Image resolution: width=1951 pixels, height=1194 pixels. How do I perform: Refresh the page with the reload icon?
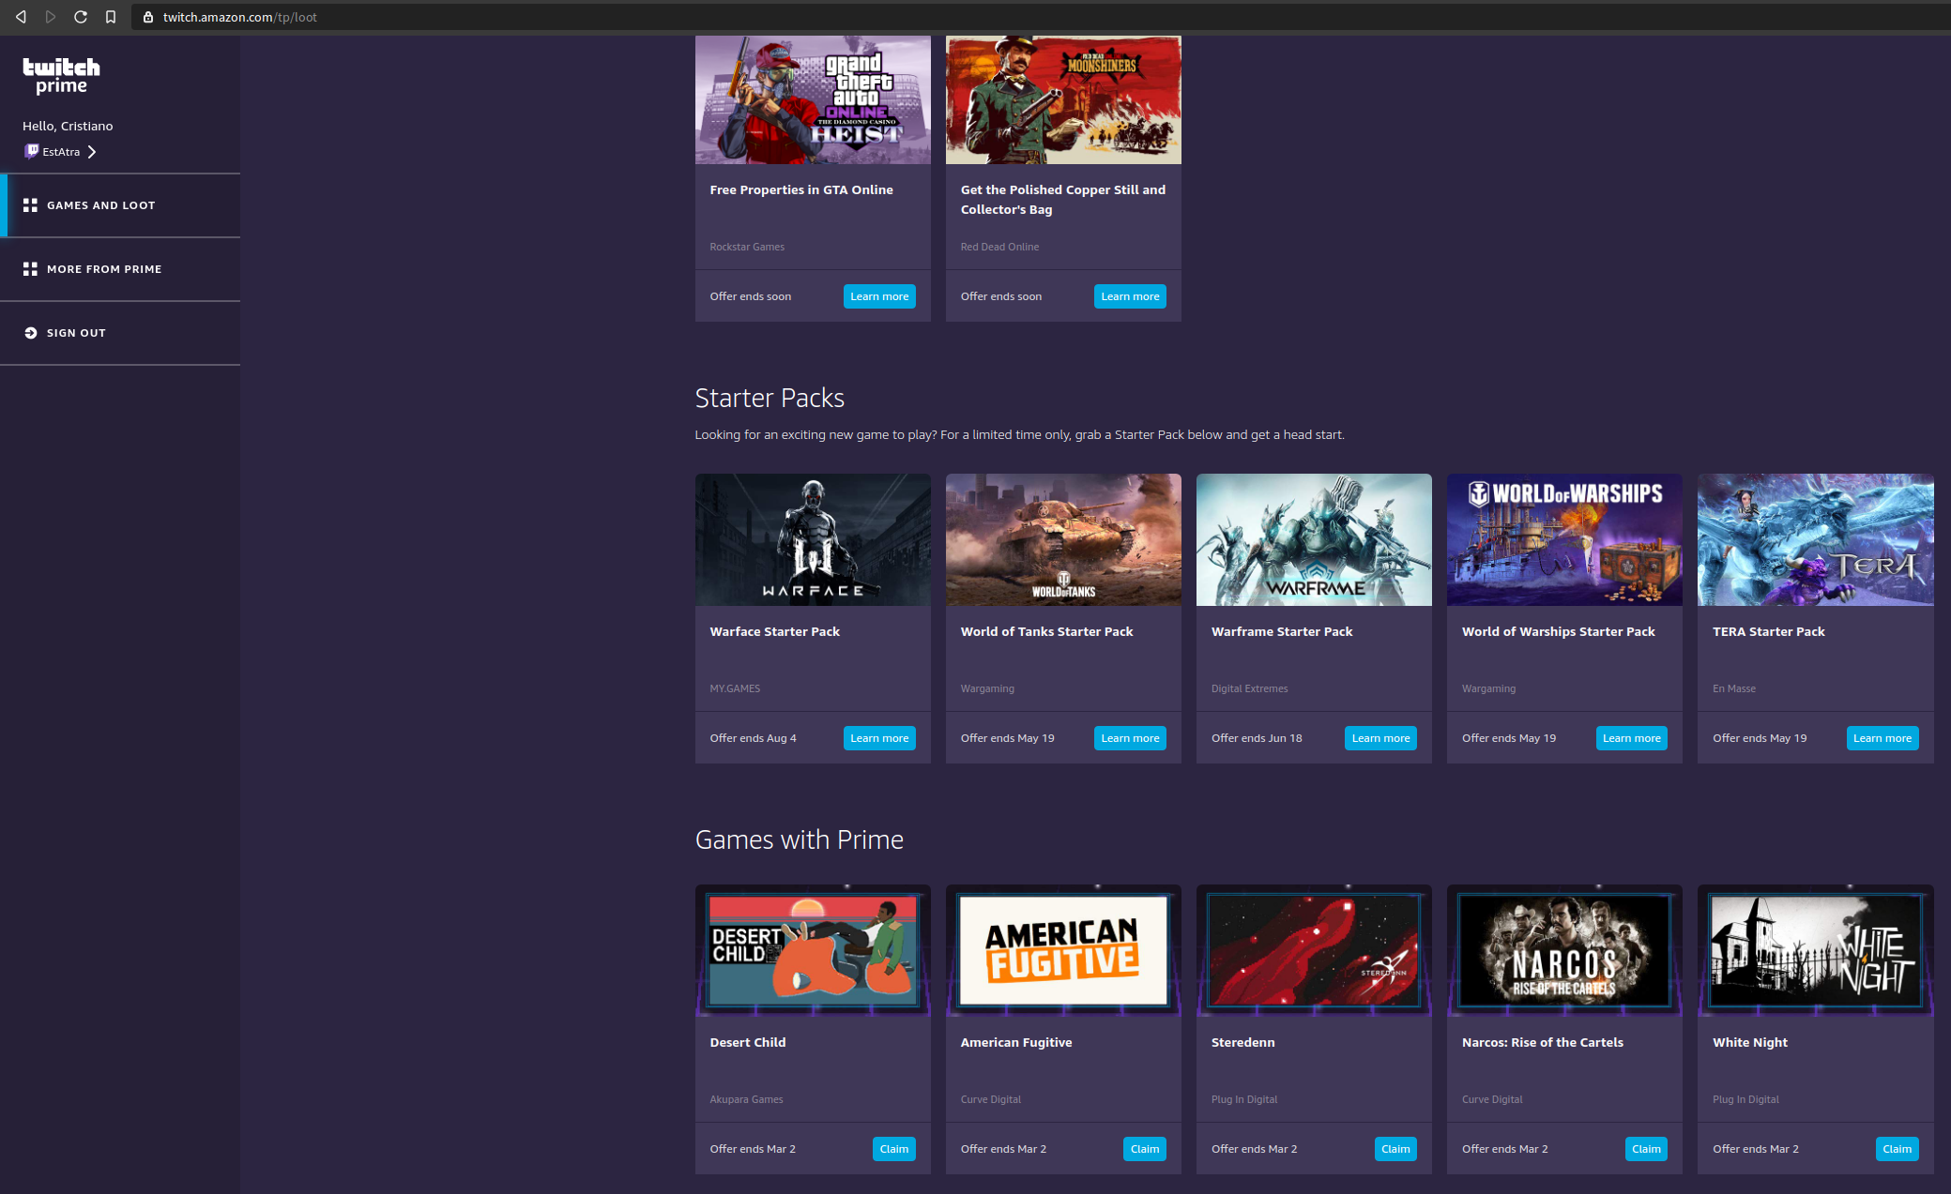coord(81,16)
